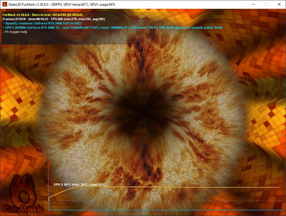Click the 'Frames:374370' statistics line
This screenshot has height=216, width=286.
point(54,19)
